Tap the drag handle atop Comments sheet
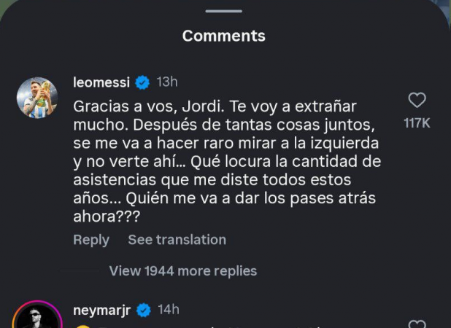Image resolution: width=451 pixels, height=328 pixels. pos(223,11)
